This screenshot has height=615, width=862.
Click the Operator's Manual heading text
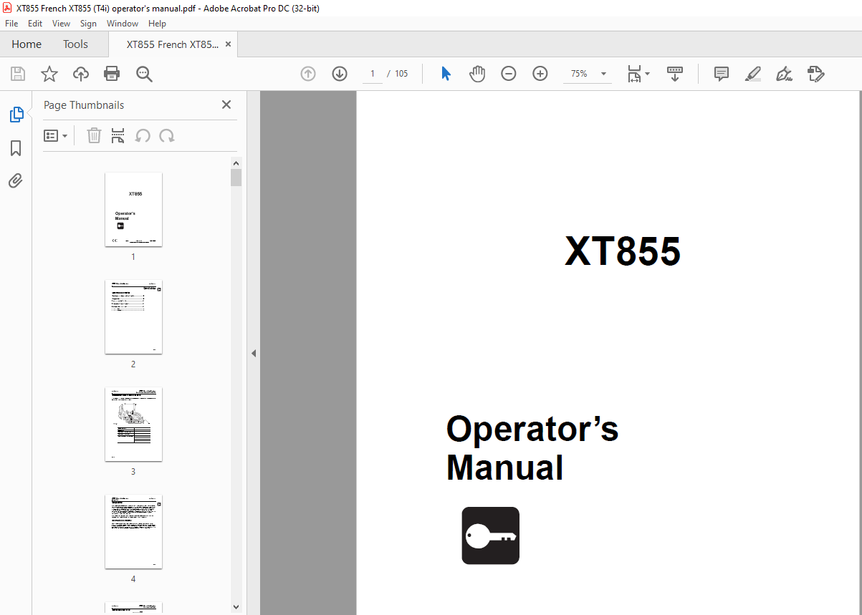click(532, 448)
